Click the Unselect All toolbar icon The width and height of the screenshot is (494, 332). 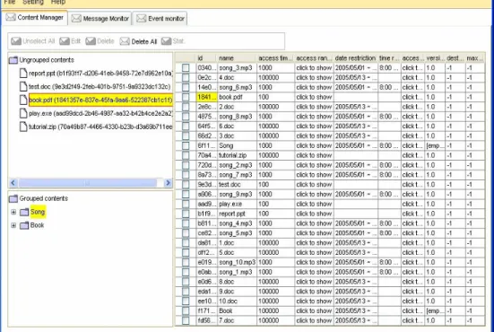(16, 41)
